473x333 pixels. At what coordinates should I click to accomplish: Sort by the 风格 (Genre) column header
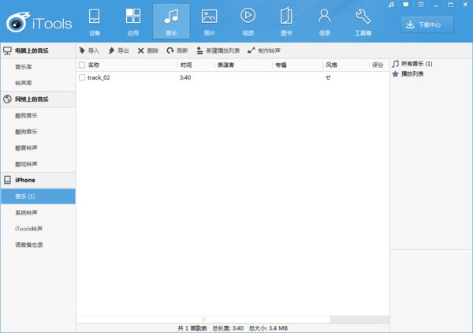pyautogui.click(x=332, y=65)
